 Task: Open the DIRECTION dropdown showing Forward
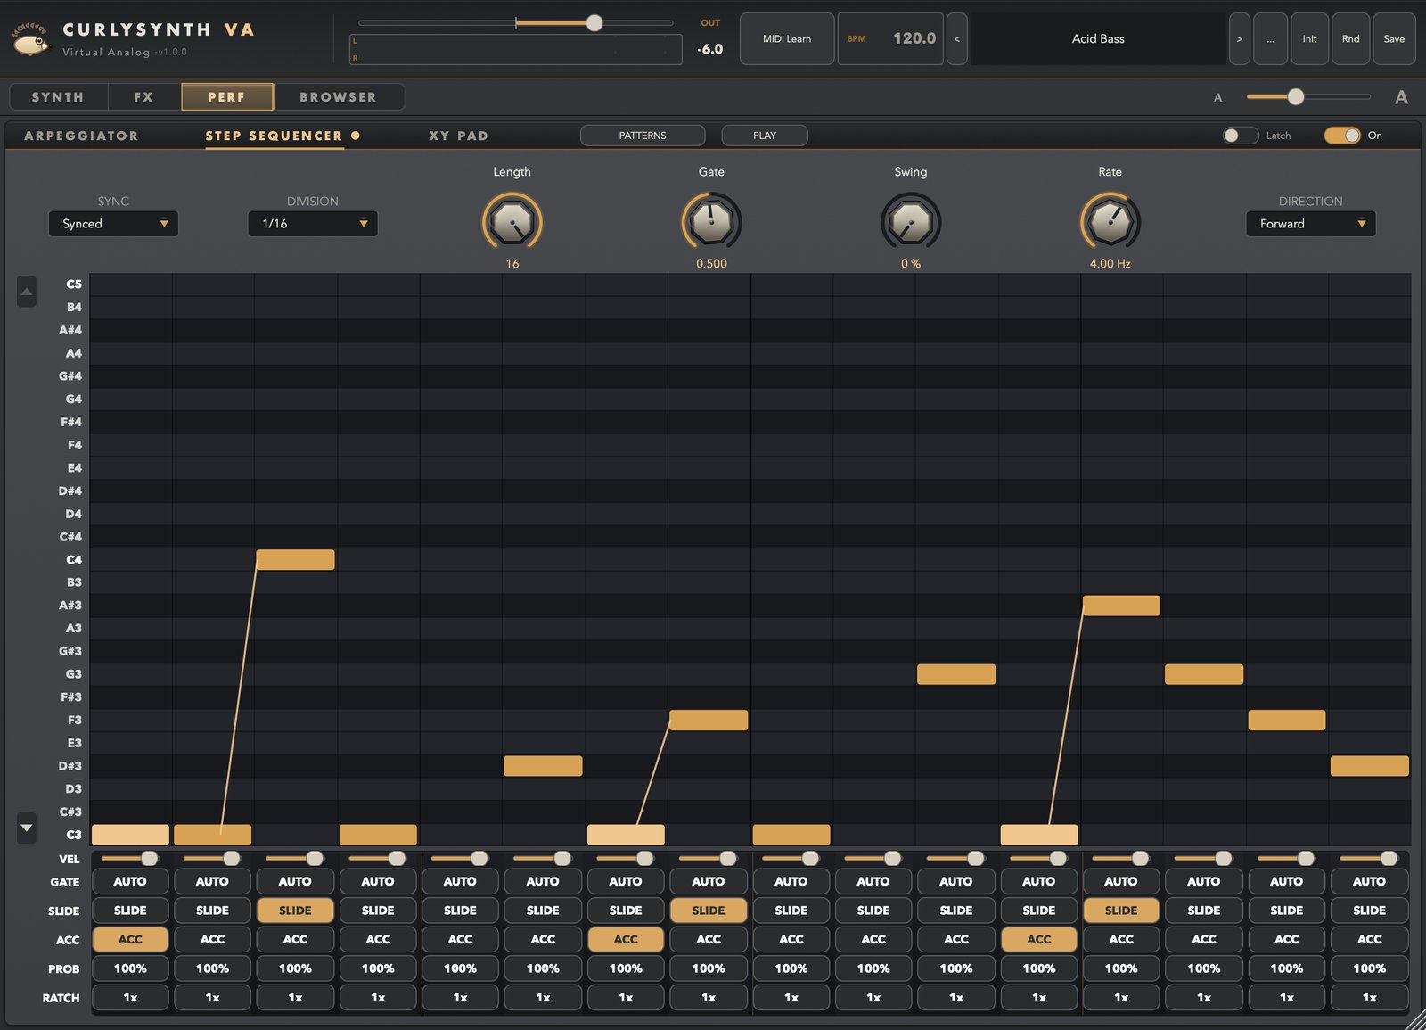[x=1310, y=224]
